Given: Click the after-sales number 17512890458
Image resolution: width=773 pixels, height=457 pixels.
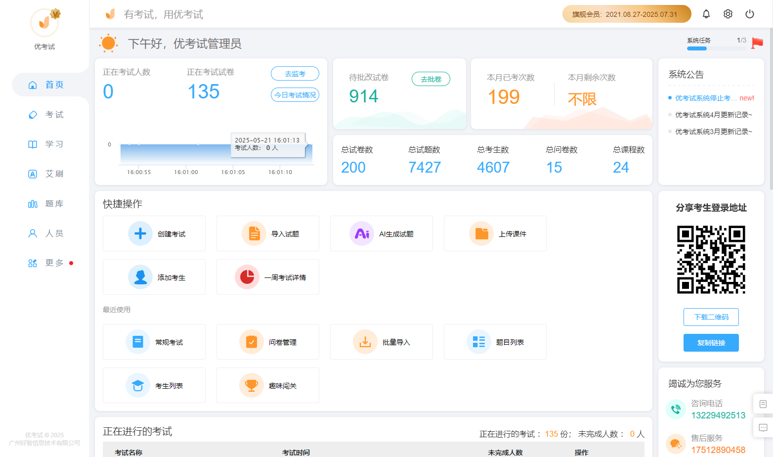Looking at the screenshot, I should click(x=718, y=450).
